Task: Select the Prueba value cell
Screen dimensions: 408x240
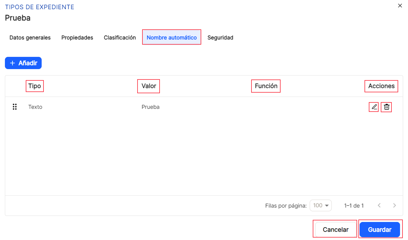Action: [150, 107]
